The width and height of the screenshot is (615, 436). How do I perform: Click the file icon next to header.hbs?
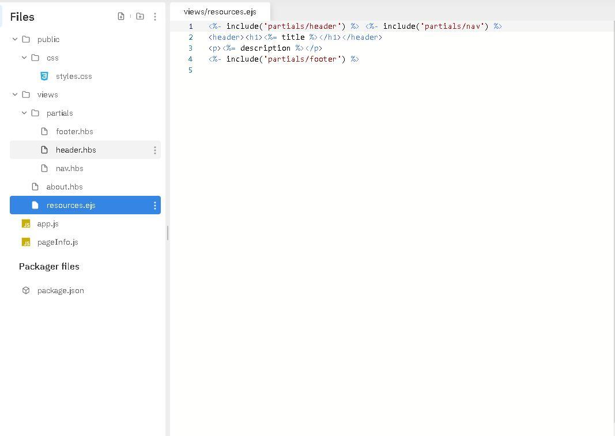pos(44,150)
